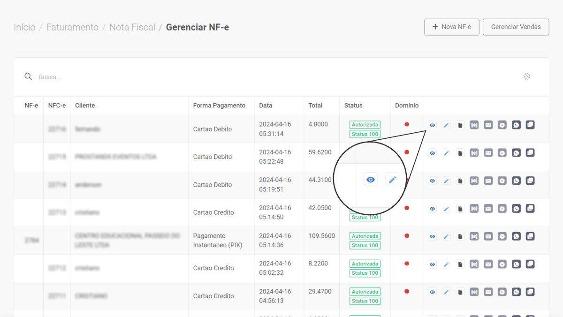
Task: View the note totaling 29.4700
Action: pyautogui.click(x=432, y=292)
